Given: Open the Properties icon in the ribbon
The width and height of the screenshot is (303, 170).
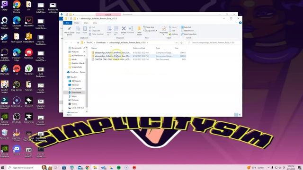Looking at the screenshot, I should [x=163, y=30].
